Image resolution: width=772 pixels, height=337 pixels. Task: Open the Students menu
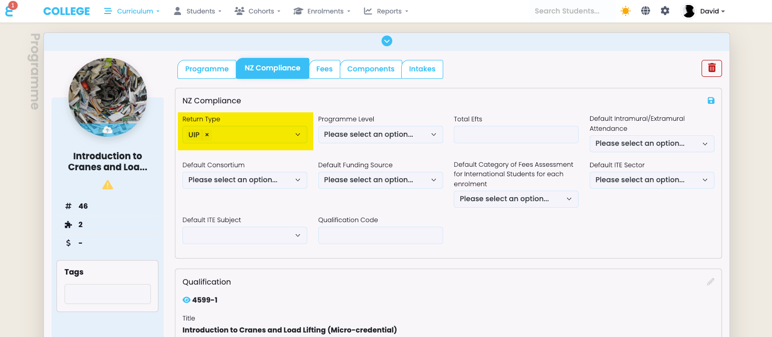pos(197,11)
